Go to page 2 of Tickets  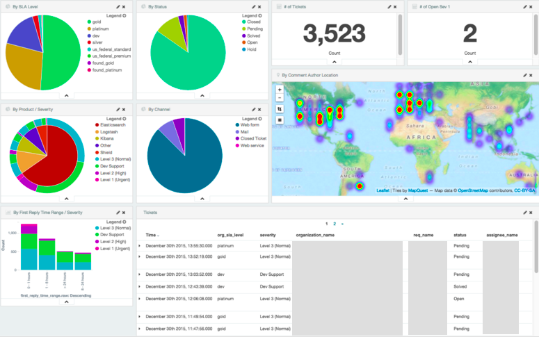pos(335,224)
